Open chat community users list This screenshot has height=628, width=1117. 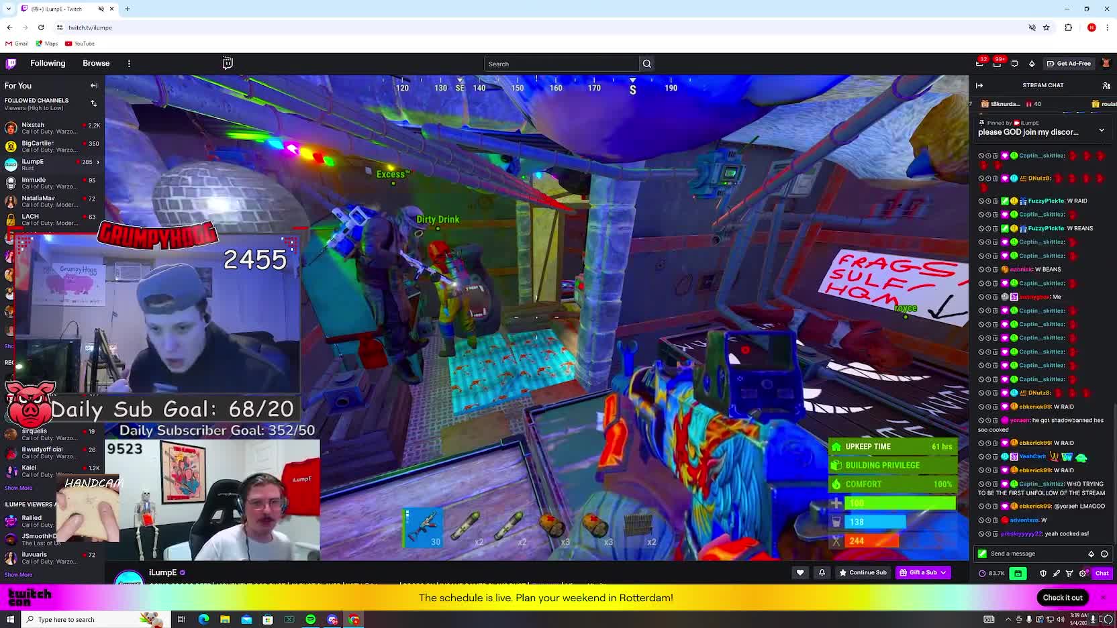tap(1106, 85)
